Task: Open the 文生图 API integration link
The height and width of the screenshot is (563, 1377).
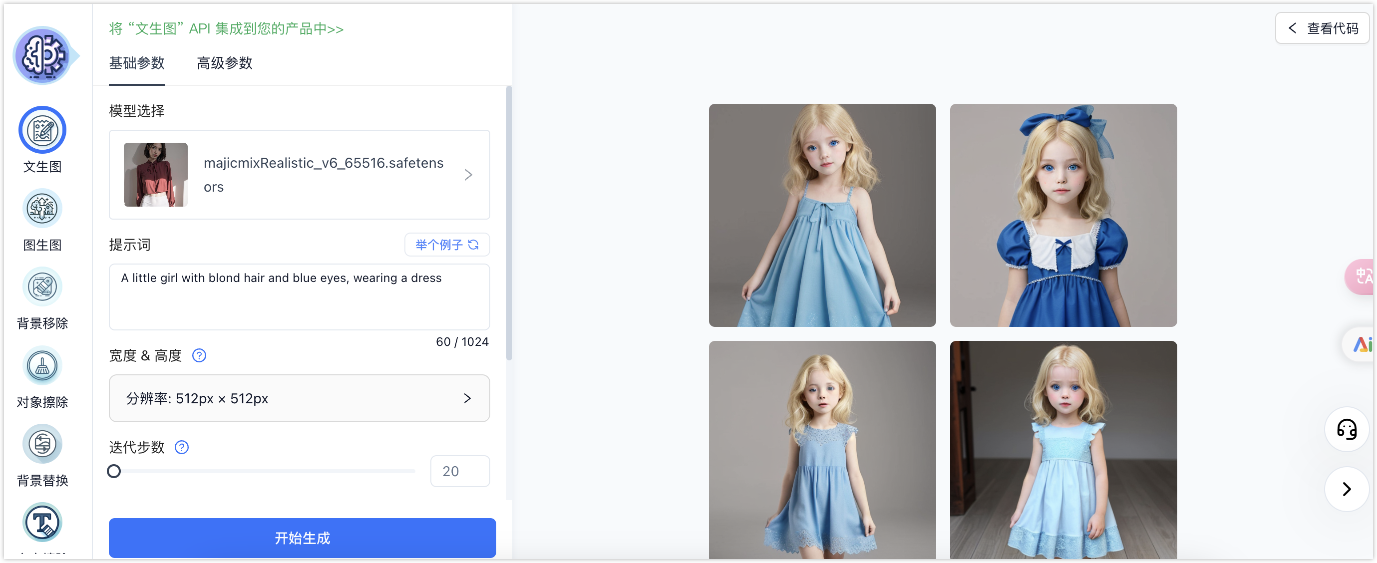Action: click(226, 28)
